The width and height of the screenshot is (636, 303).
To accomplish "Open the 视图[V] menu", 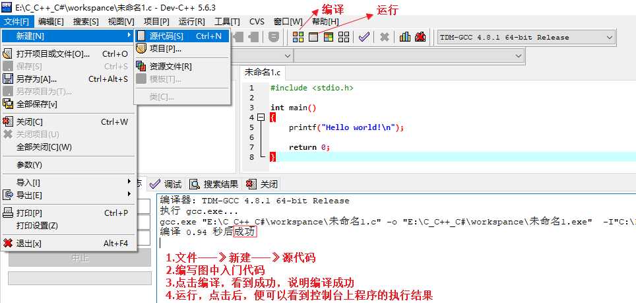I will (121, 22).
